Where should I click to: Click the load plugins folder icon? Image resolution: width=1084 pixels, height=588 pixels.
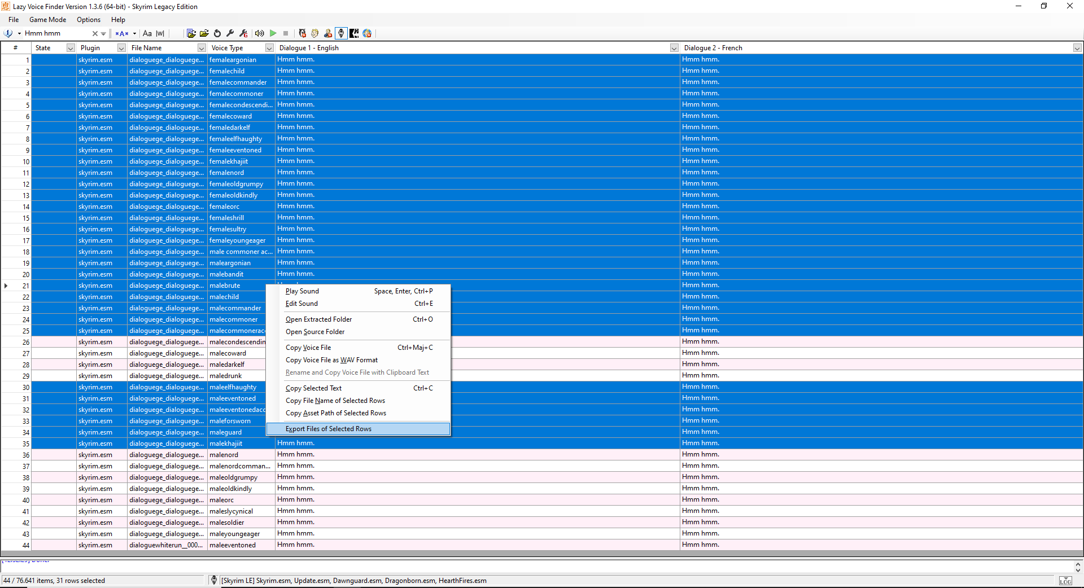[191, 33]
